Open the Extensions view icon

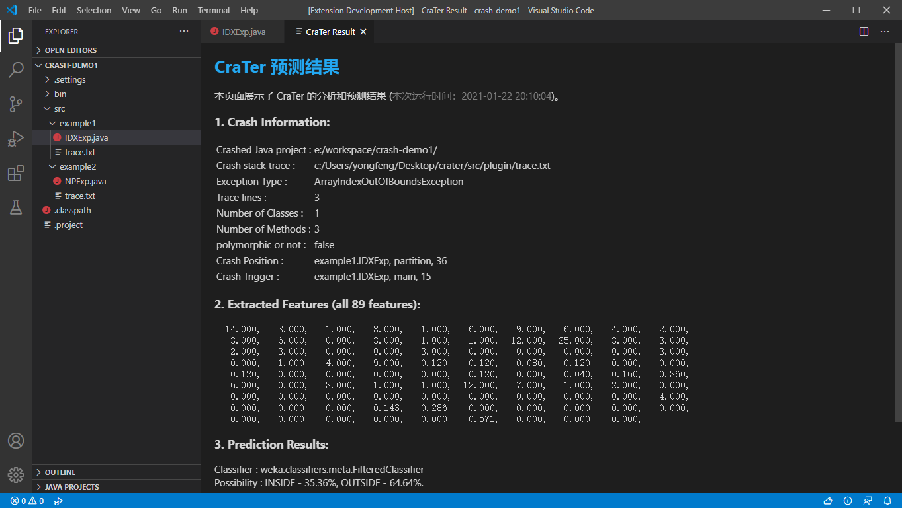(x=16, y=174)
